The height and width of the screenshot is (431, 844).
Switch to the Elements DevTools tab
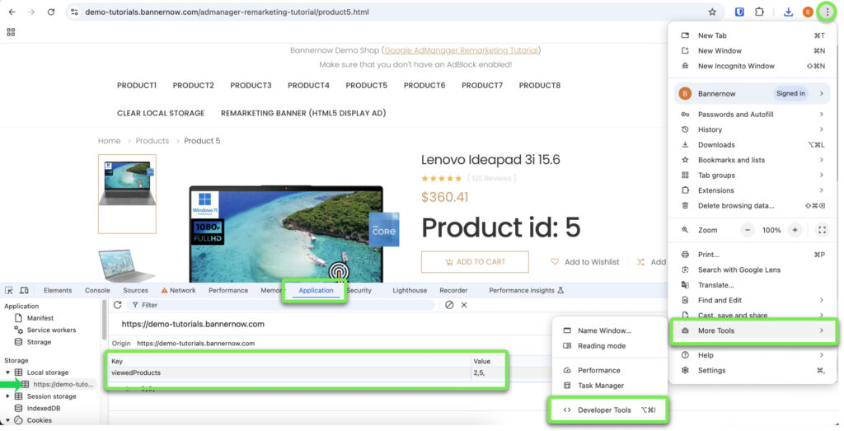(58, 291)
